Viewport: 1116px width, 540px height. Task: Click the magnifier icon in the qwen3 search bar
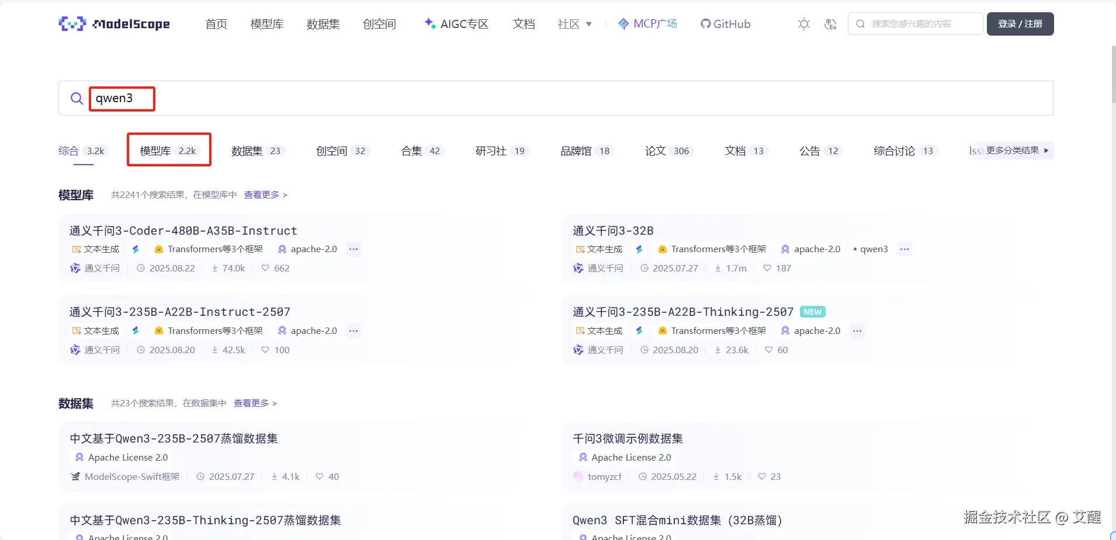(77, 98)
